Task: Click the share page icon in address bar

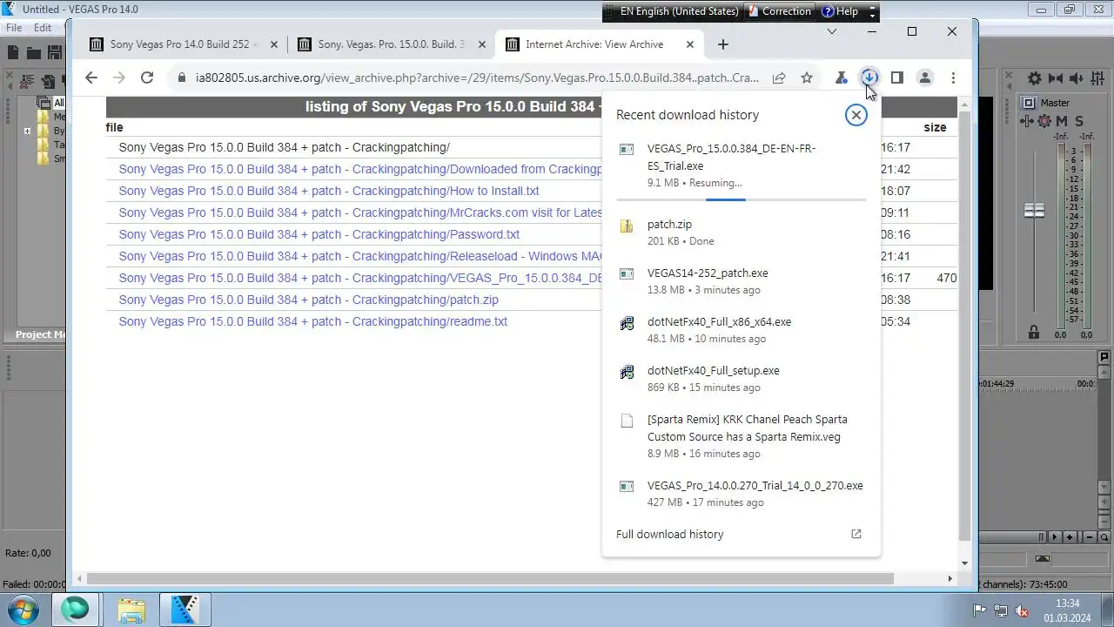Action: pyautogui.click(x=779, y=78)
